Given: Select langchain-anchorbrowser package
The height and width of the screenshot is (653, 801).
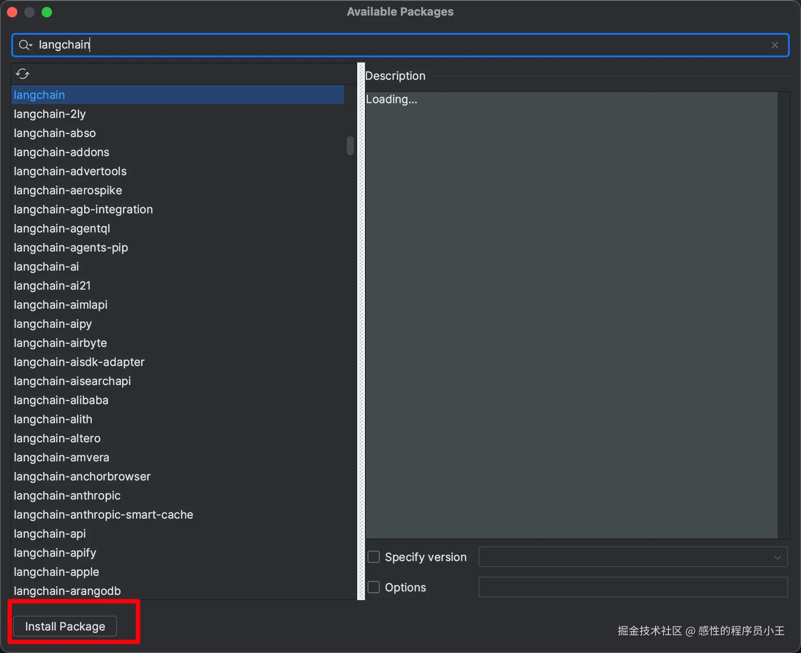Looking at the screenshot, I should [x=178, y=476].
